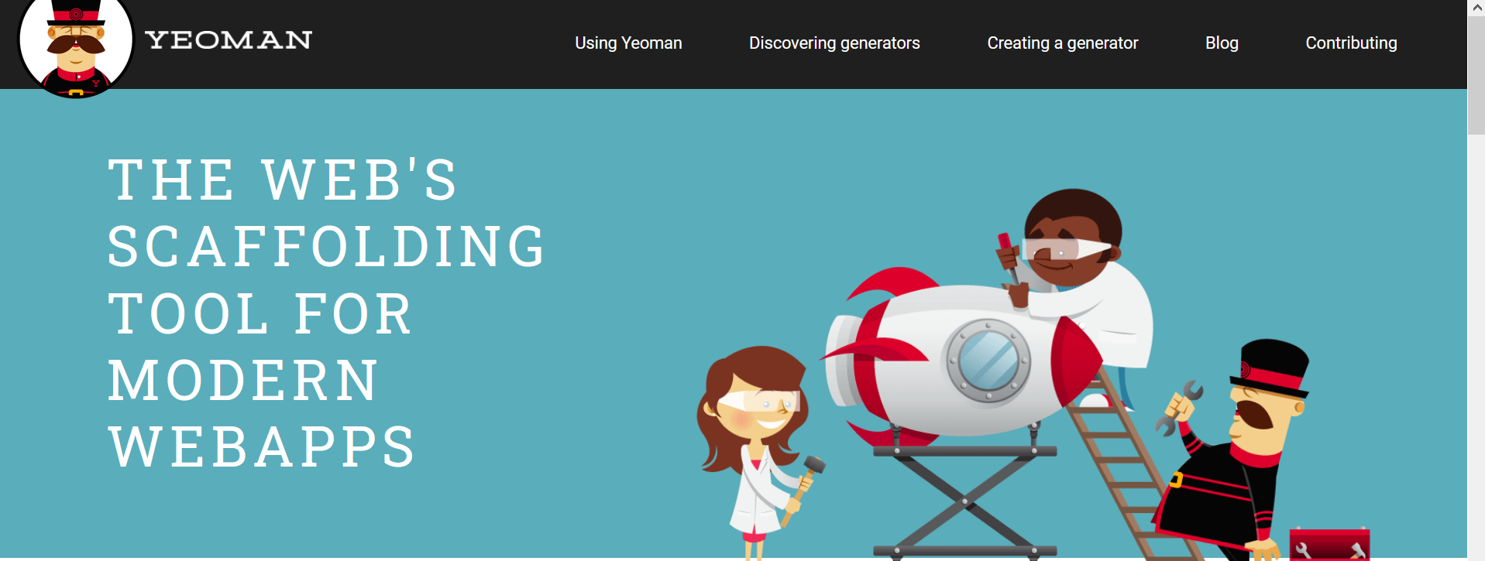The height and width of the screenshot is (561, 1485).
Task: Click the red toolbox with wrenches
Action: click(1329, 545)
